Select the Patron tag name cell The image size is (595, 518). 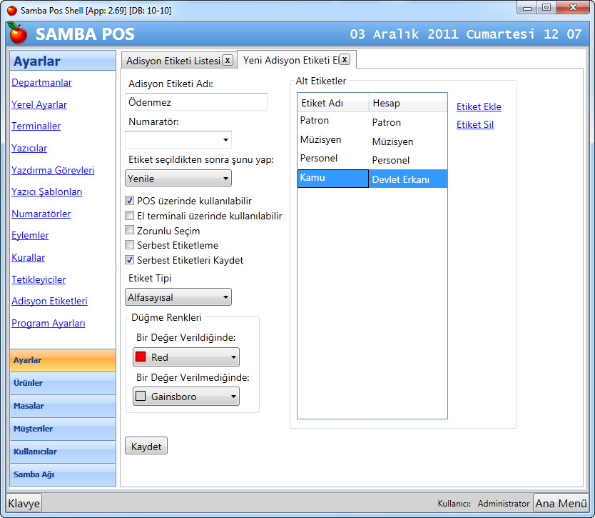coord(332,121)
